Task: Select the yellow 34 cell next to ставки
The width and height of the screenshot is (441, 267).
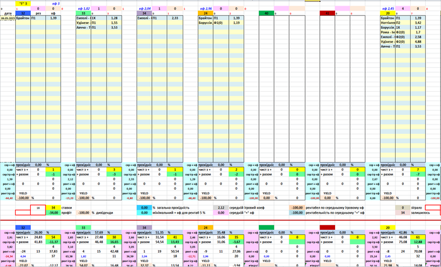Action: tap(53, 208)
